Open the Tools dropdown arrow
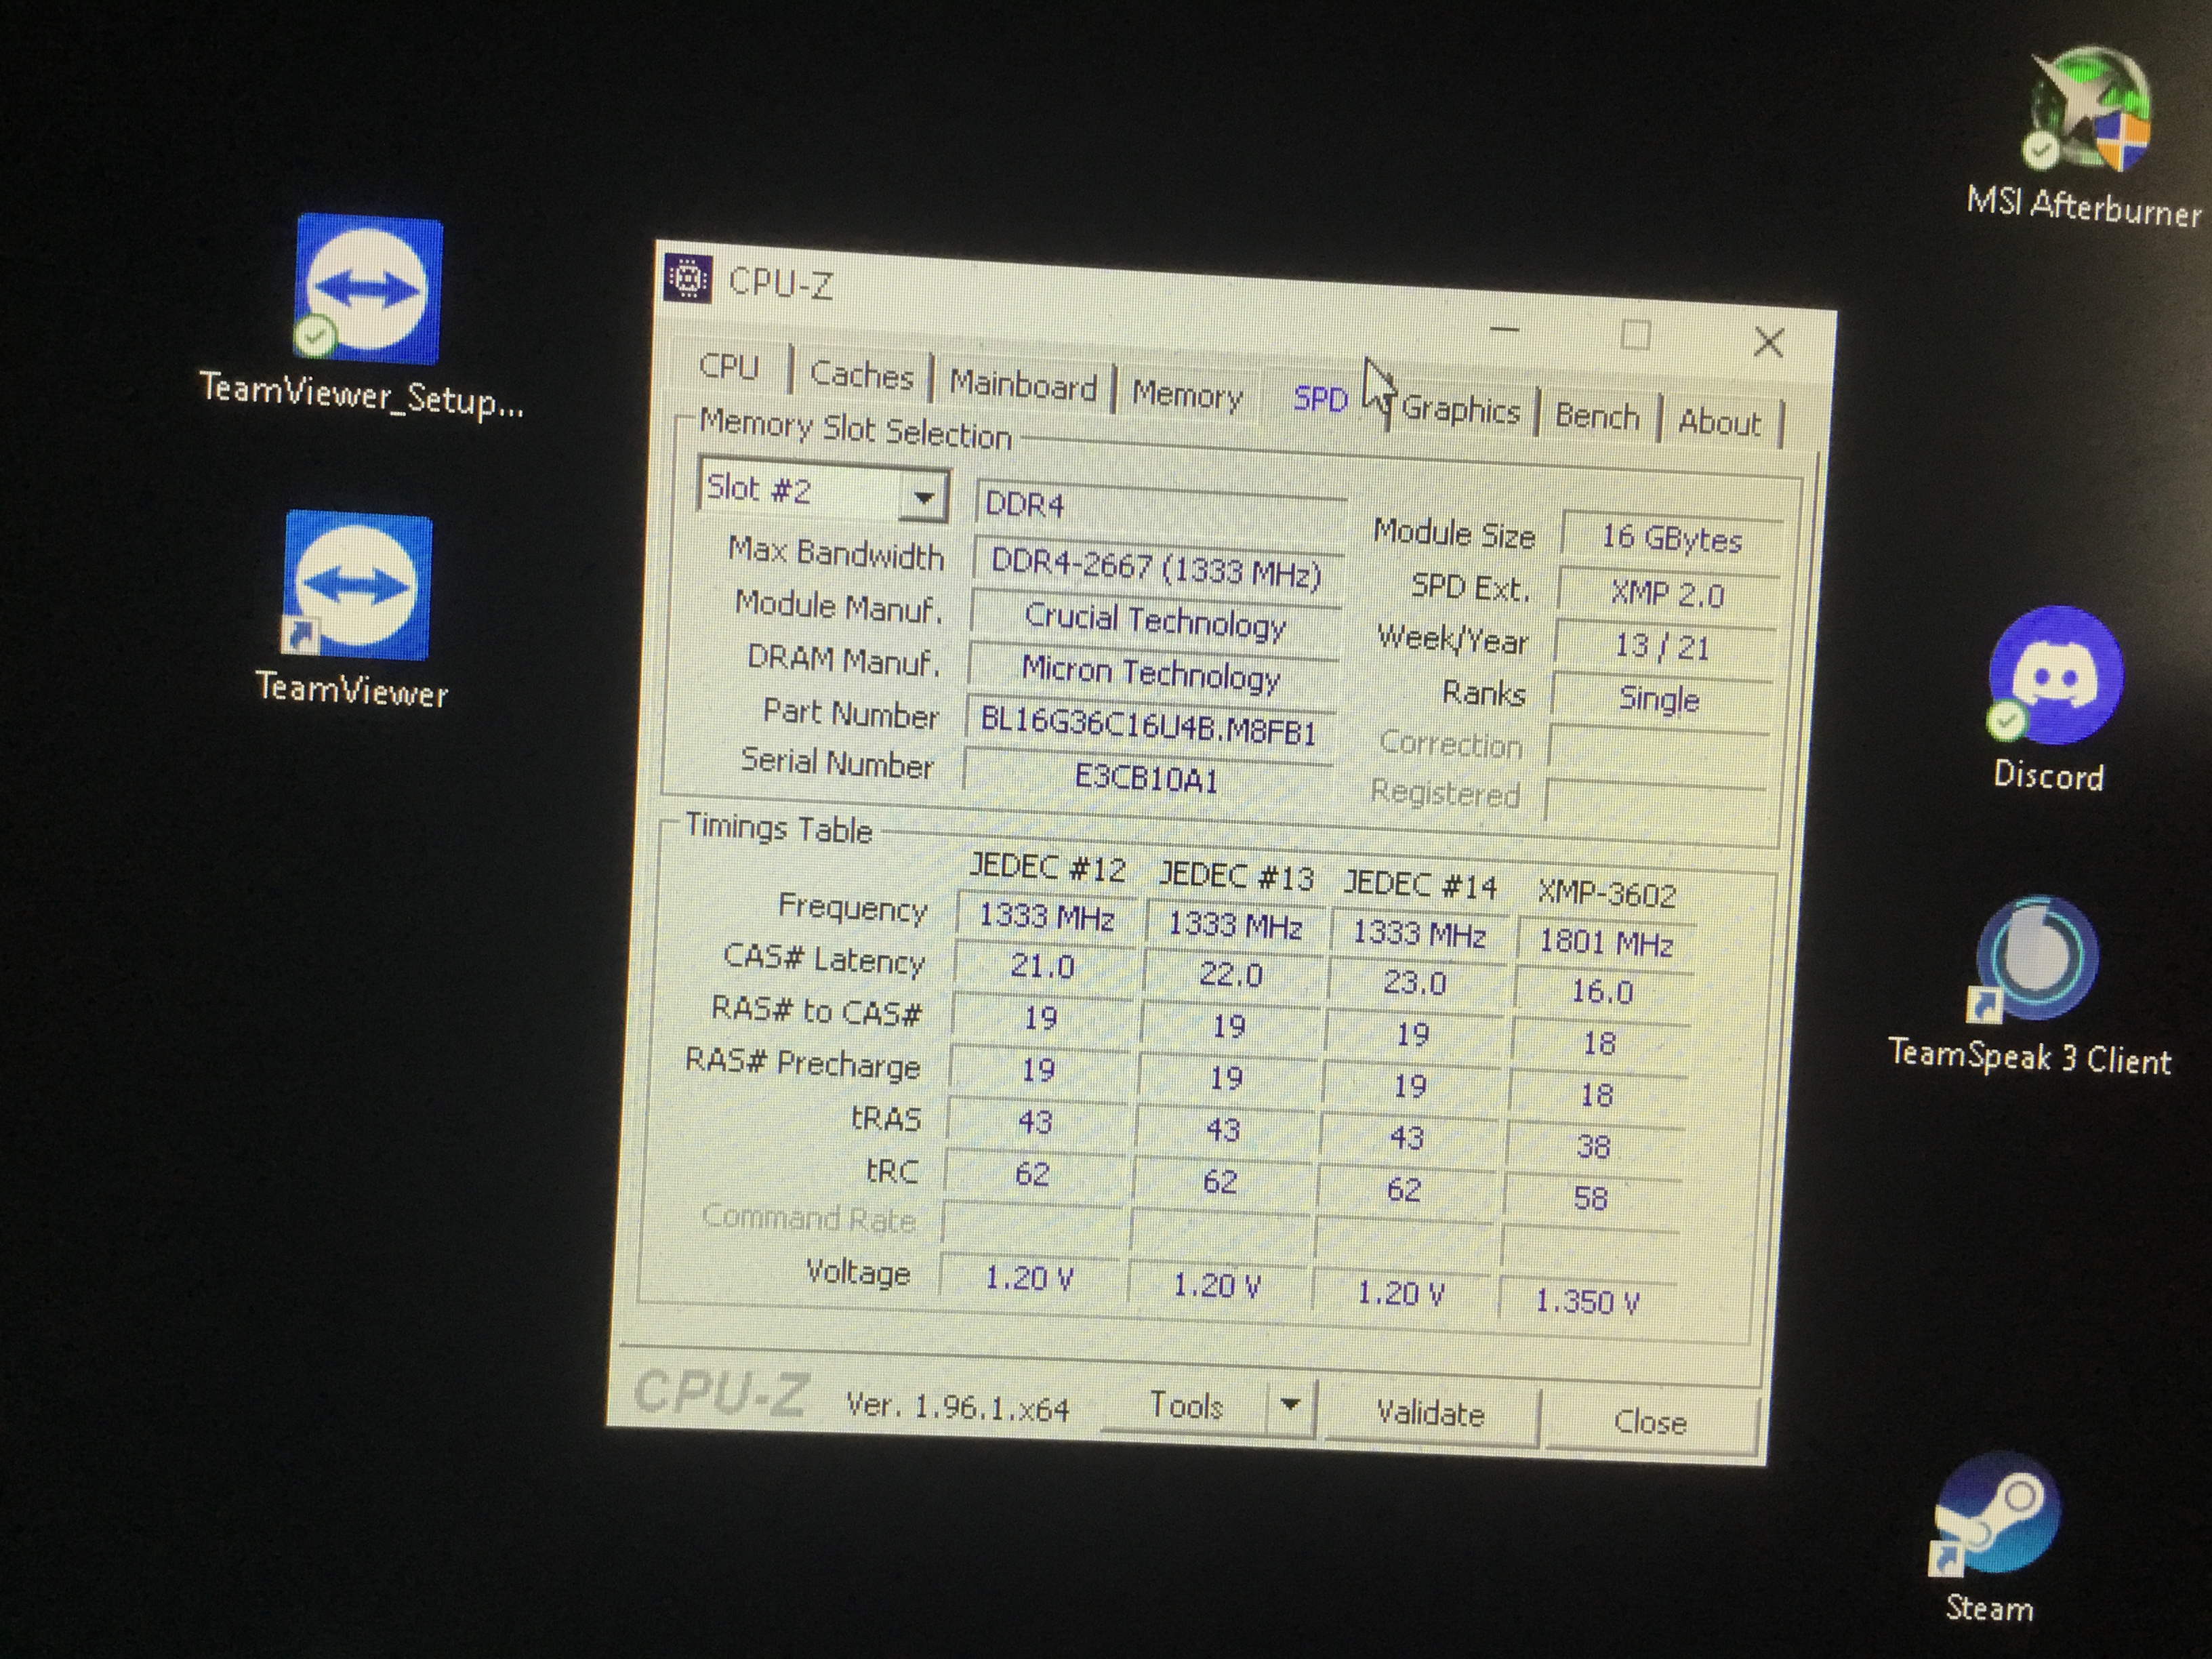This screenshot has width=2212, height=1659. 1290,1405
